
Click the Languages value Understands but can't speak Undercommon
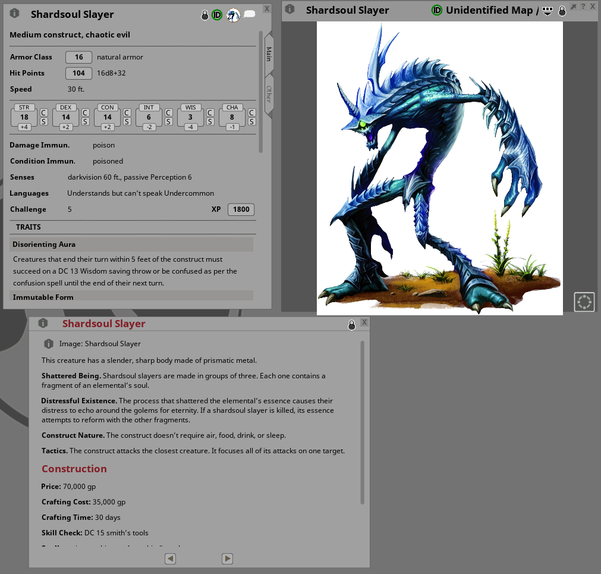click(x=141, y=193)
